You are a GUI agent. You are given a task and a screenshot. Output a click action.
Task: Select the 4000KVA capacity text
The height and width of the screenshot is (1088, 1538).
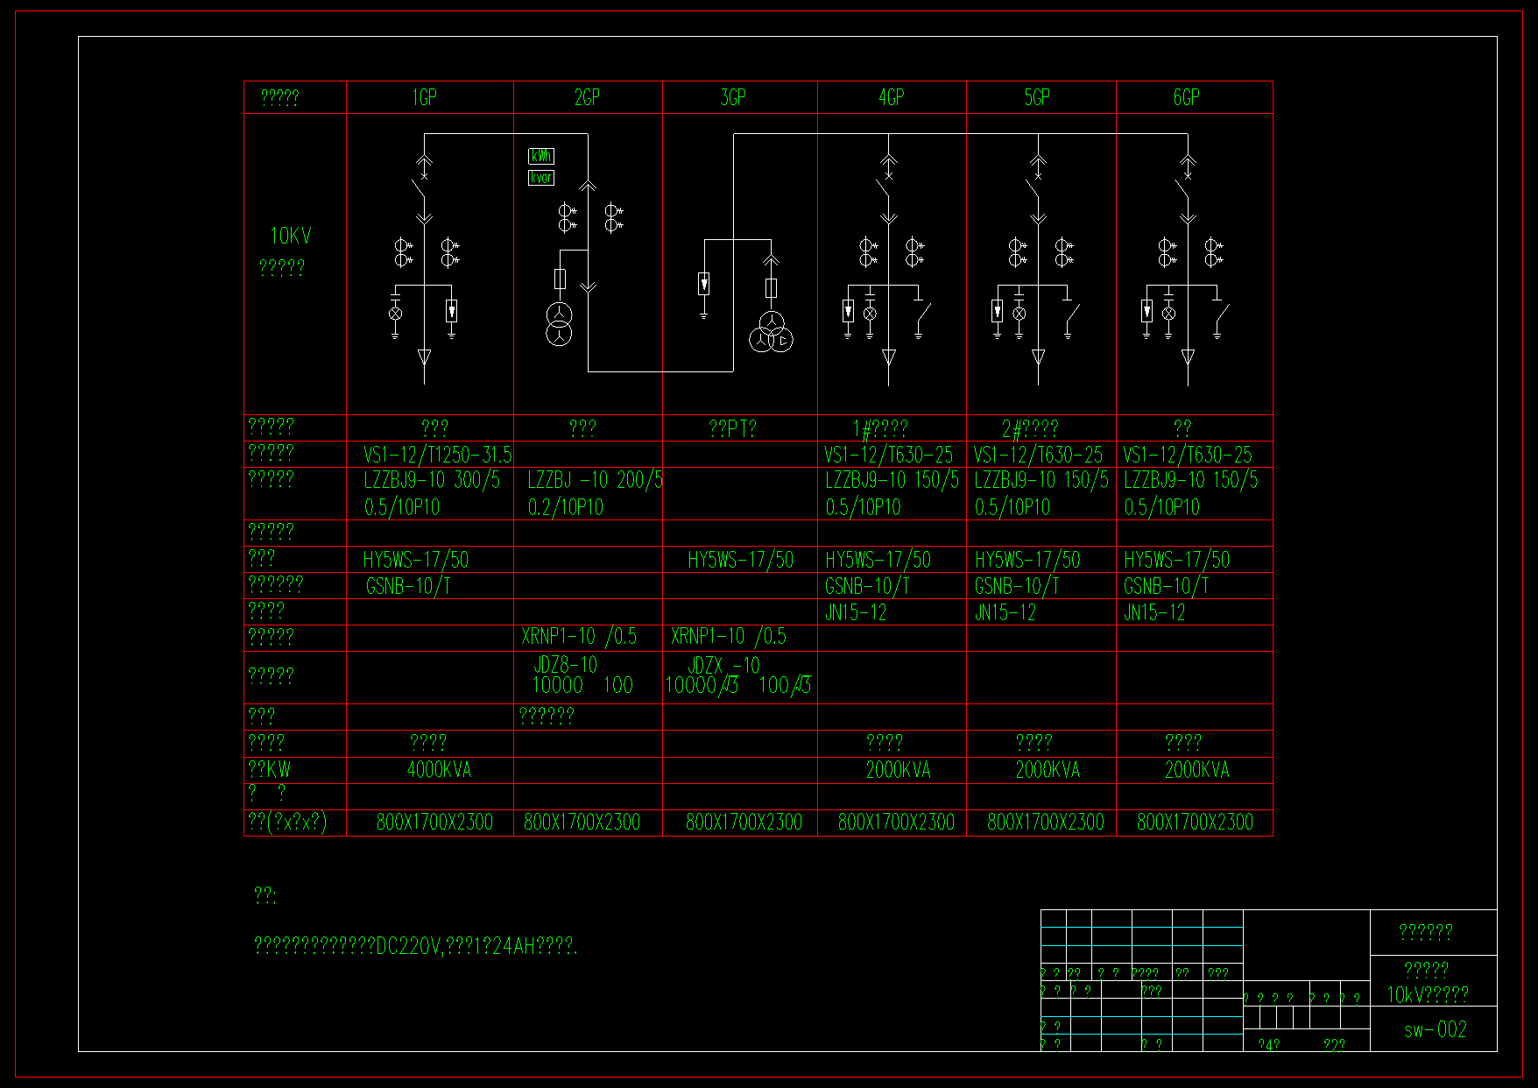439,770
